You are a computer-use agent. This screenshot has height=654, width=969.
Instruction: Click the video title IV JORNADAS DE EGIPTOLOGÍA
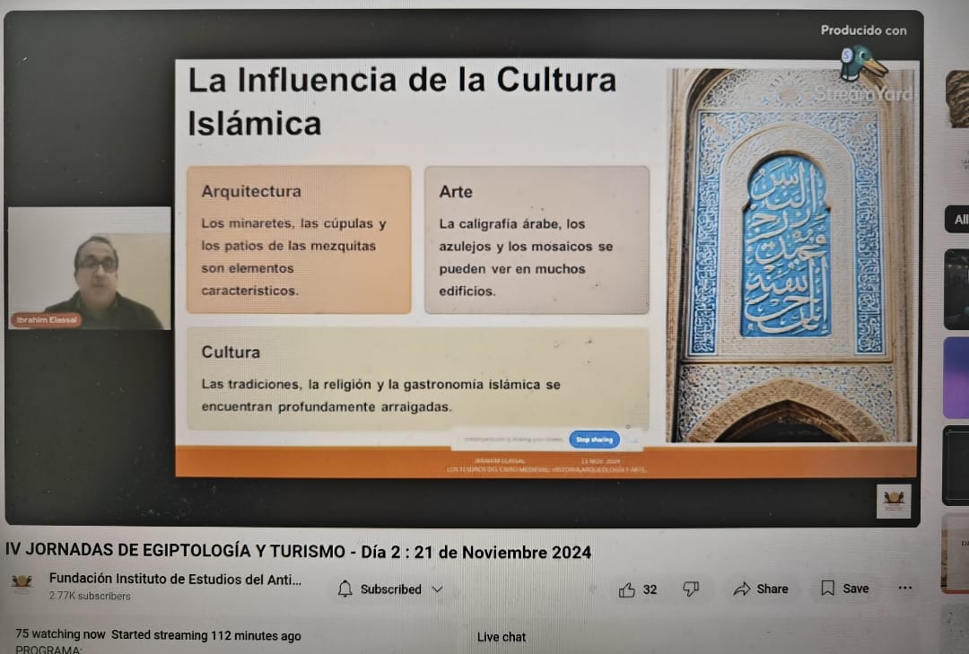299,552
